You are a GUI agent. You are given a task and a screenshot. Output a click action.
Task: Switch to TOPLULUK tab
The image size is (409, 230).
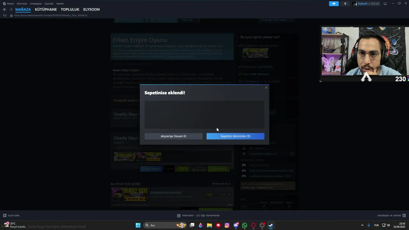coord(70,9)
